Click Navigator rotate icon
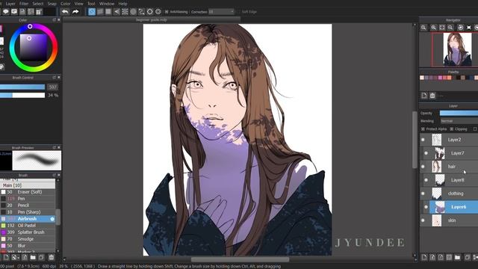Screen dimensions: 478x269 coord(461,28)
